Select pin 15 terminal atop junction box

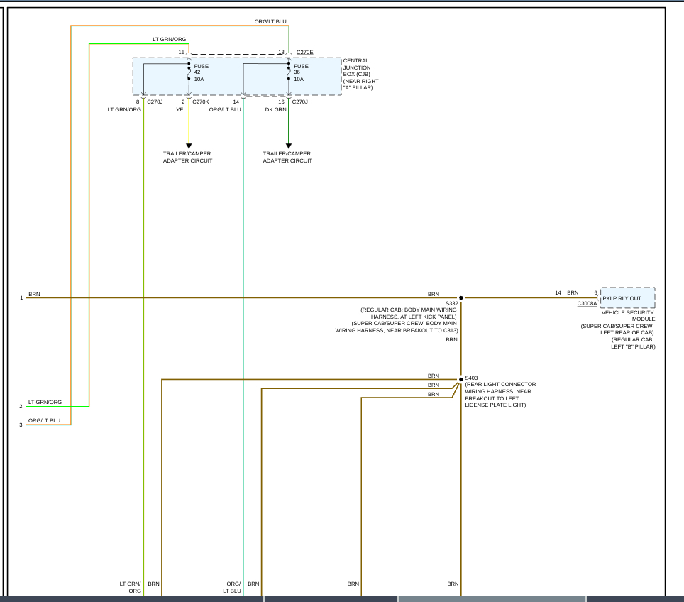[x=189, y=53]
